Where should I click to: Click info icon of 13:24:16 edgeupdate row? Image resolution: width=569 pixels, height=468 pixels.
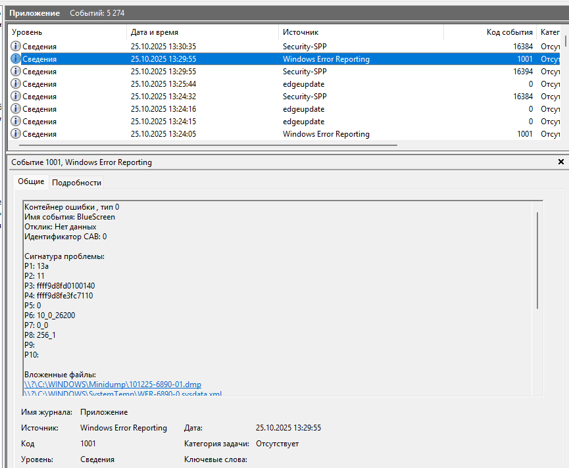[x=16, y=108]
